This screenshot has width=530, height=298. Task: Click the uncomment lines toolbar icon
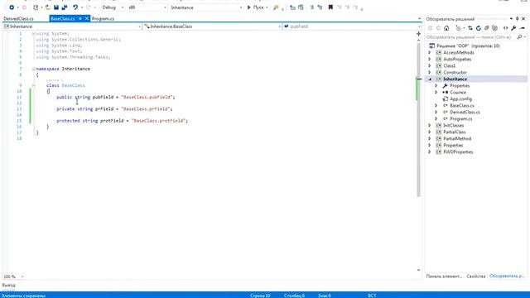[x=320, y=7]
